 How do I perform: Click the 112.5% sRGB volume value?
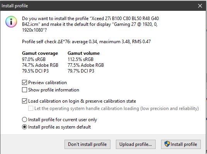pos(81,59)
